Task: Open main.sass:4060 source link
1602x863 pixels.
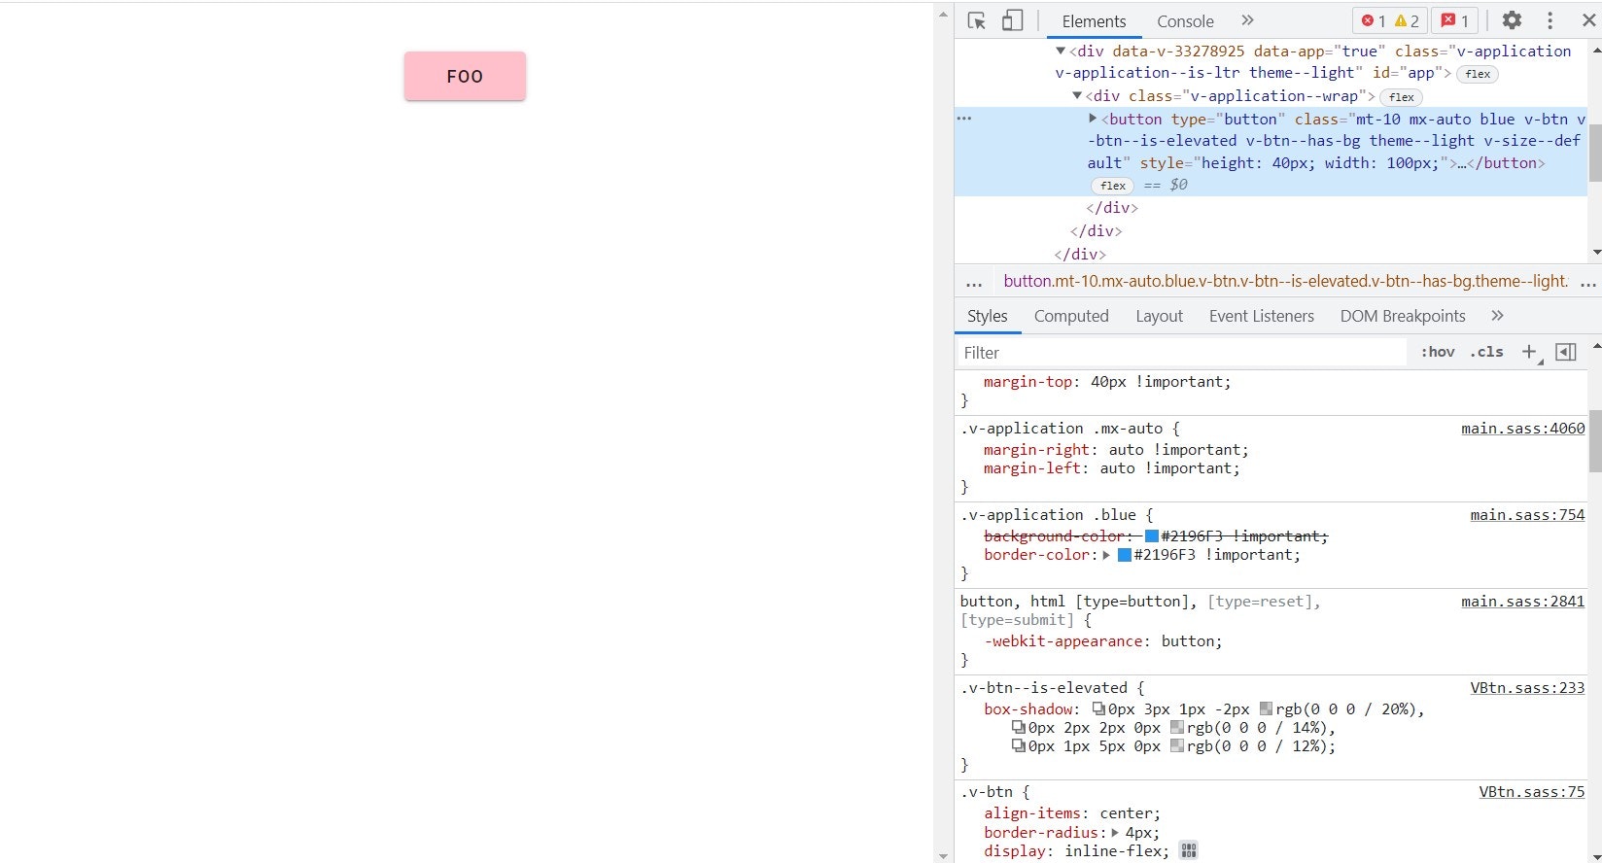Action: 1522,429
